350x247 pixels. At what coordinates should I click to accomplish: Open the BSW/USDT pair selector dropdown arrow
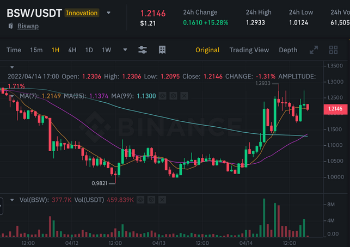pos(108,13)
